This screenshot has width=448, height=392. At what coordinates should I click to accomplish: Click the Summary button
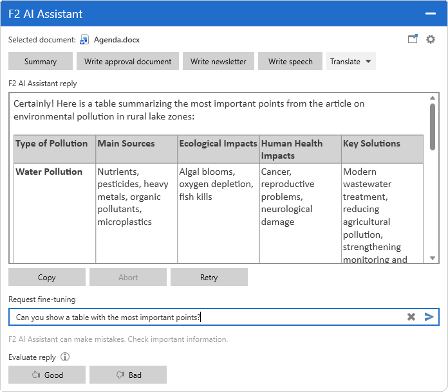point(41,61)
